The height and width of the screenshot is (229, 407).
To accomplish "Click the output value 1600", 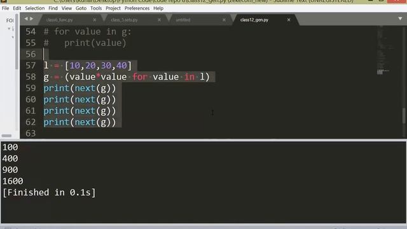I will click(x=13, y=181).
